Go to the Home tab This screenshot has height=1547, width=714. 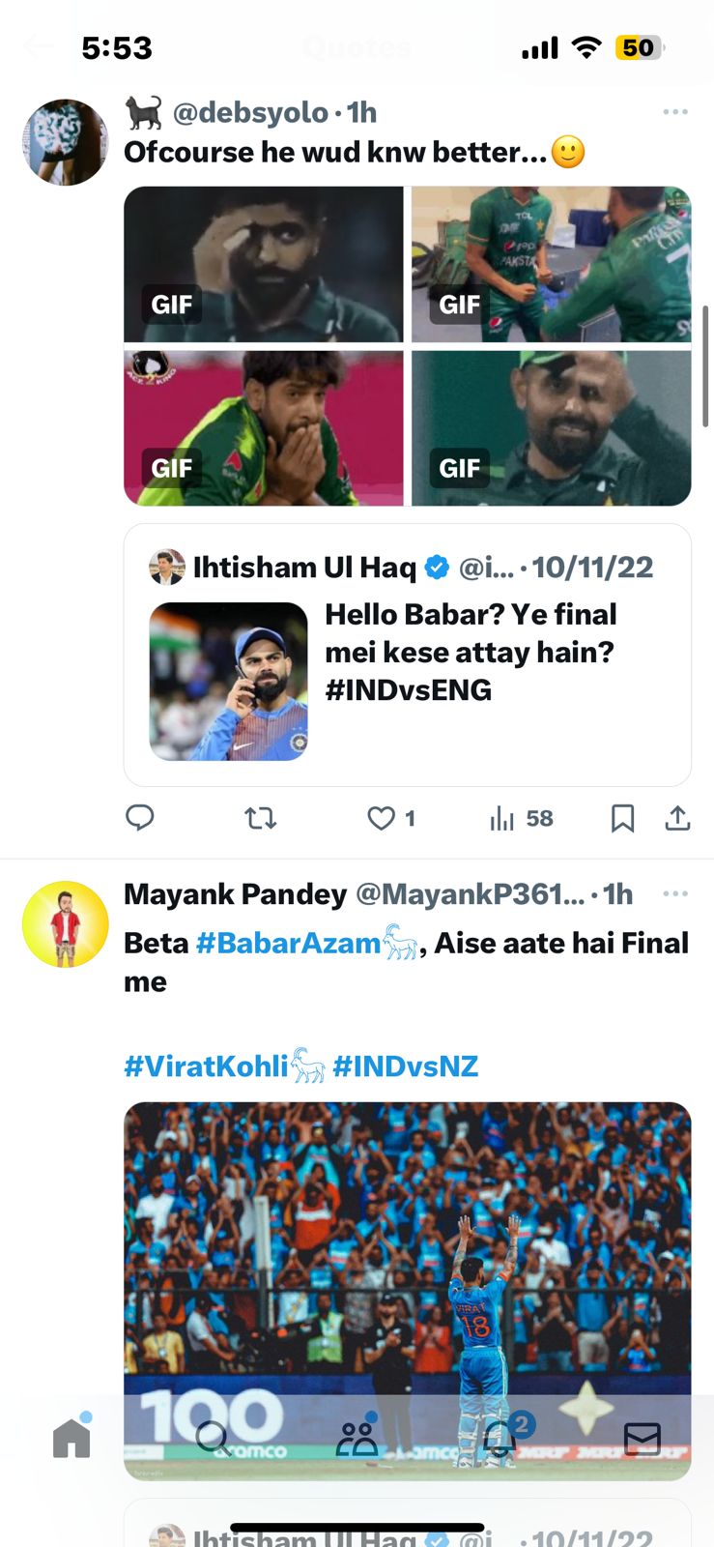tap(71, 1438)
